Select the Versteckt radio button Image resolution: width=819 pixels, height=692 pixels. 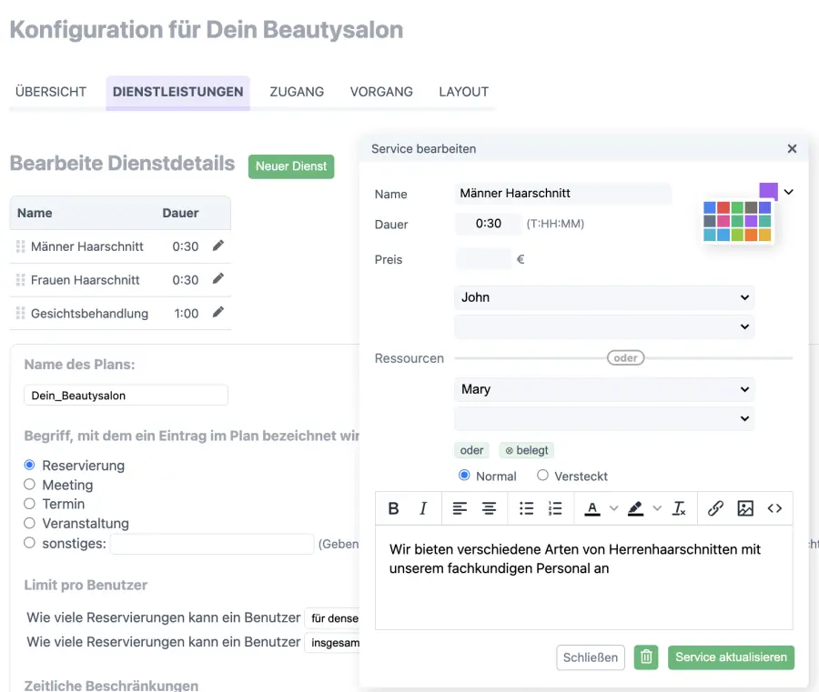[x=543, y=475]
